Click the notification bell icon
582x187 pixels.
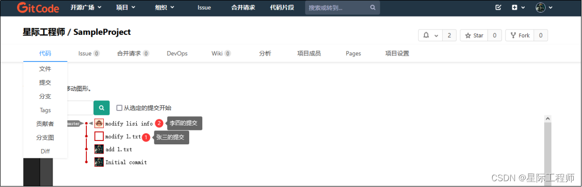point(426,35)
